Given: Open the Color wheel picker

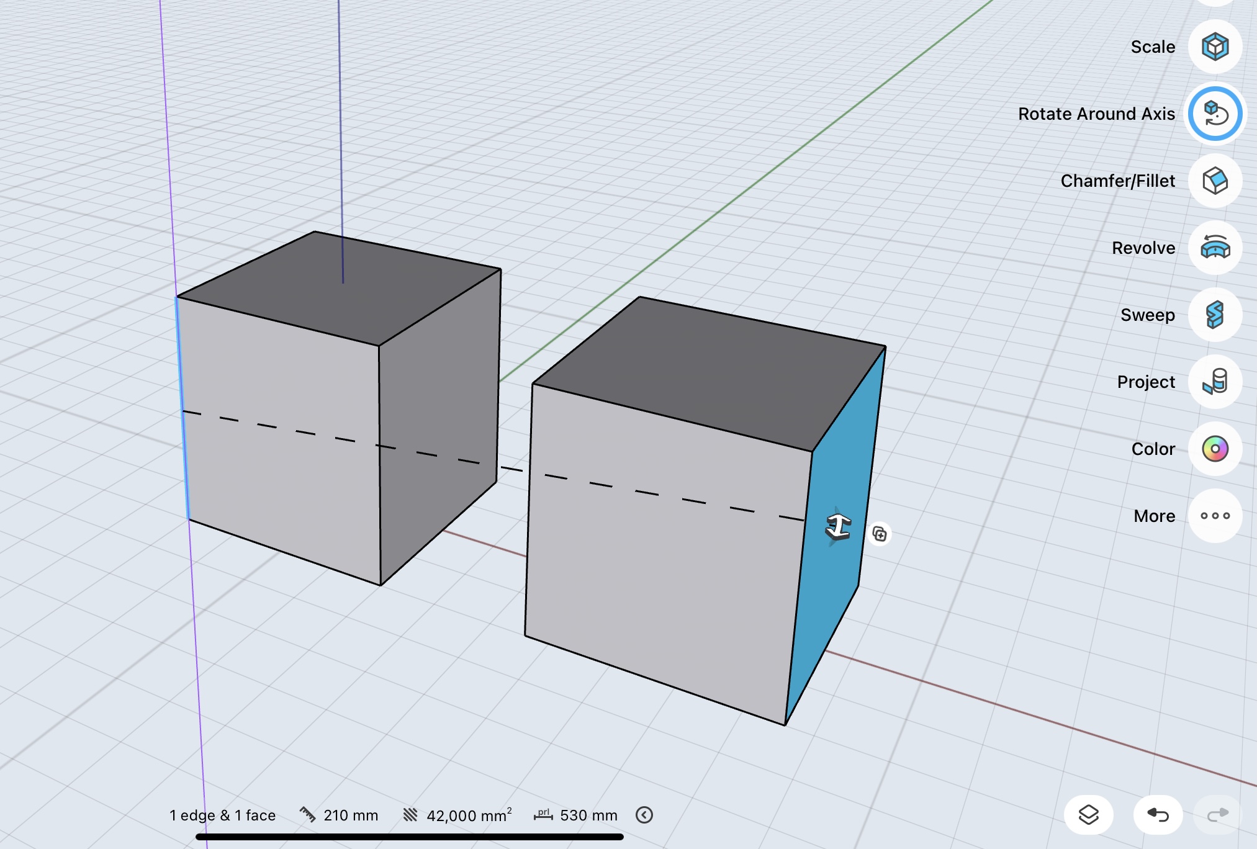Looking at the screenshot, I should [x=1215, y=449].
